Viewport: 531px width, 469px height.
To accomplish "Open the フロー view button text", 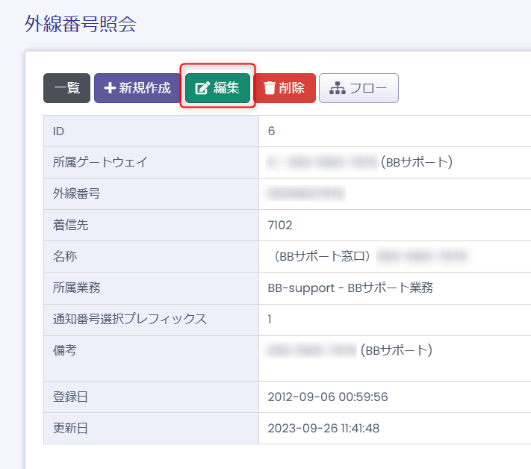I will pyautogui.click(x=368, y=88).
